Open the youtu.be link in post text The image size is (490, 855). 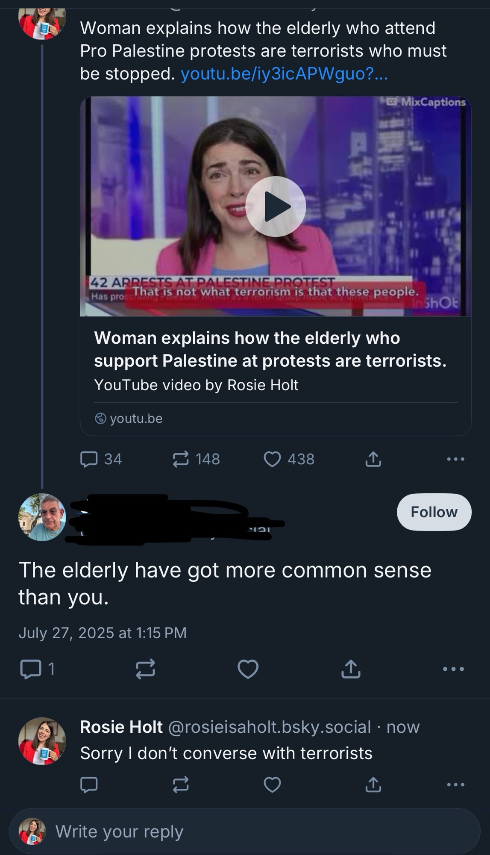(284, 74)
